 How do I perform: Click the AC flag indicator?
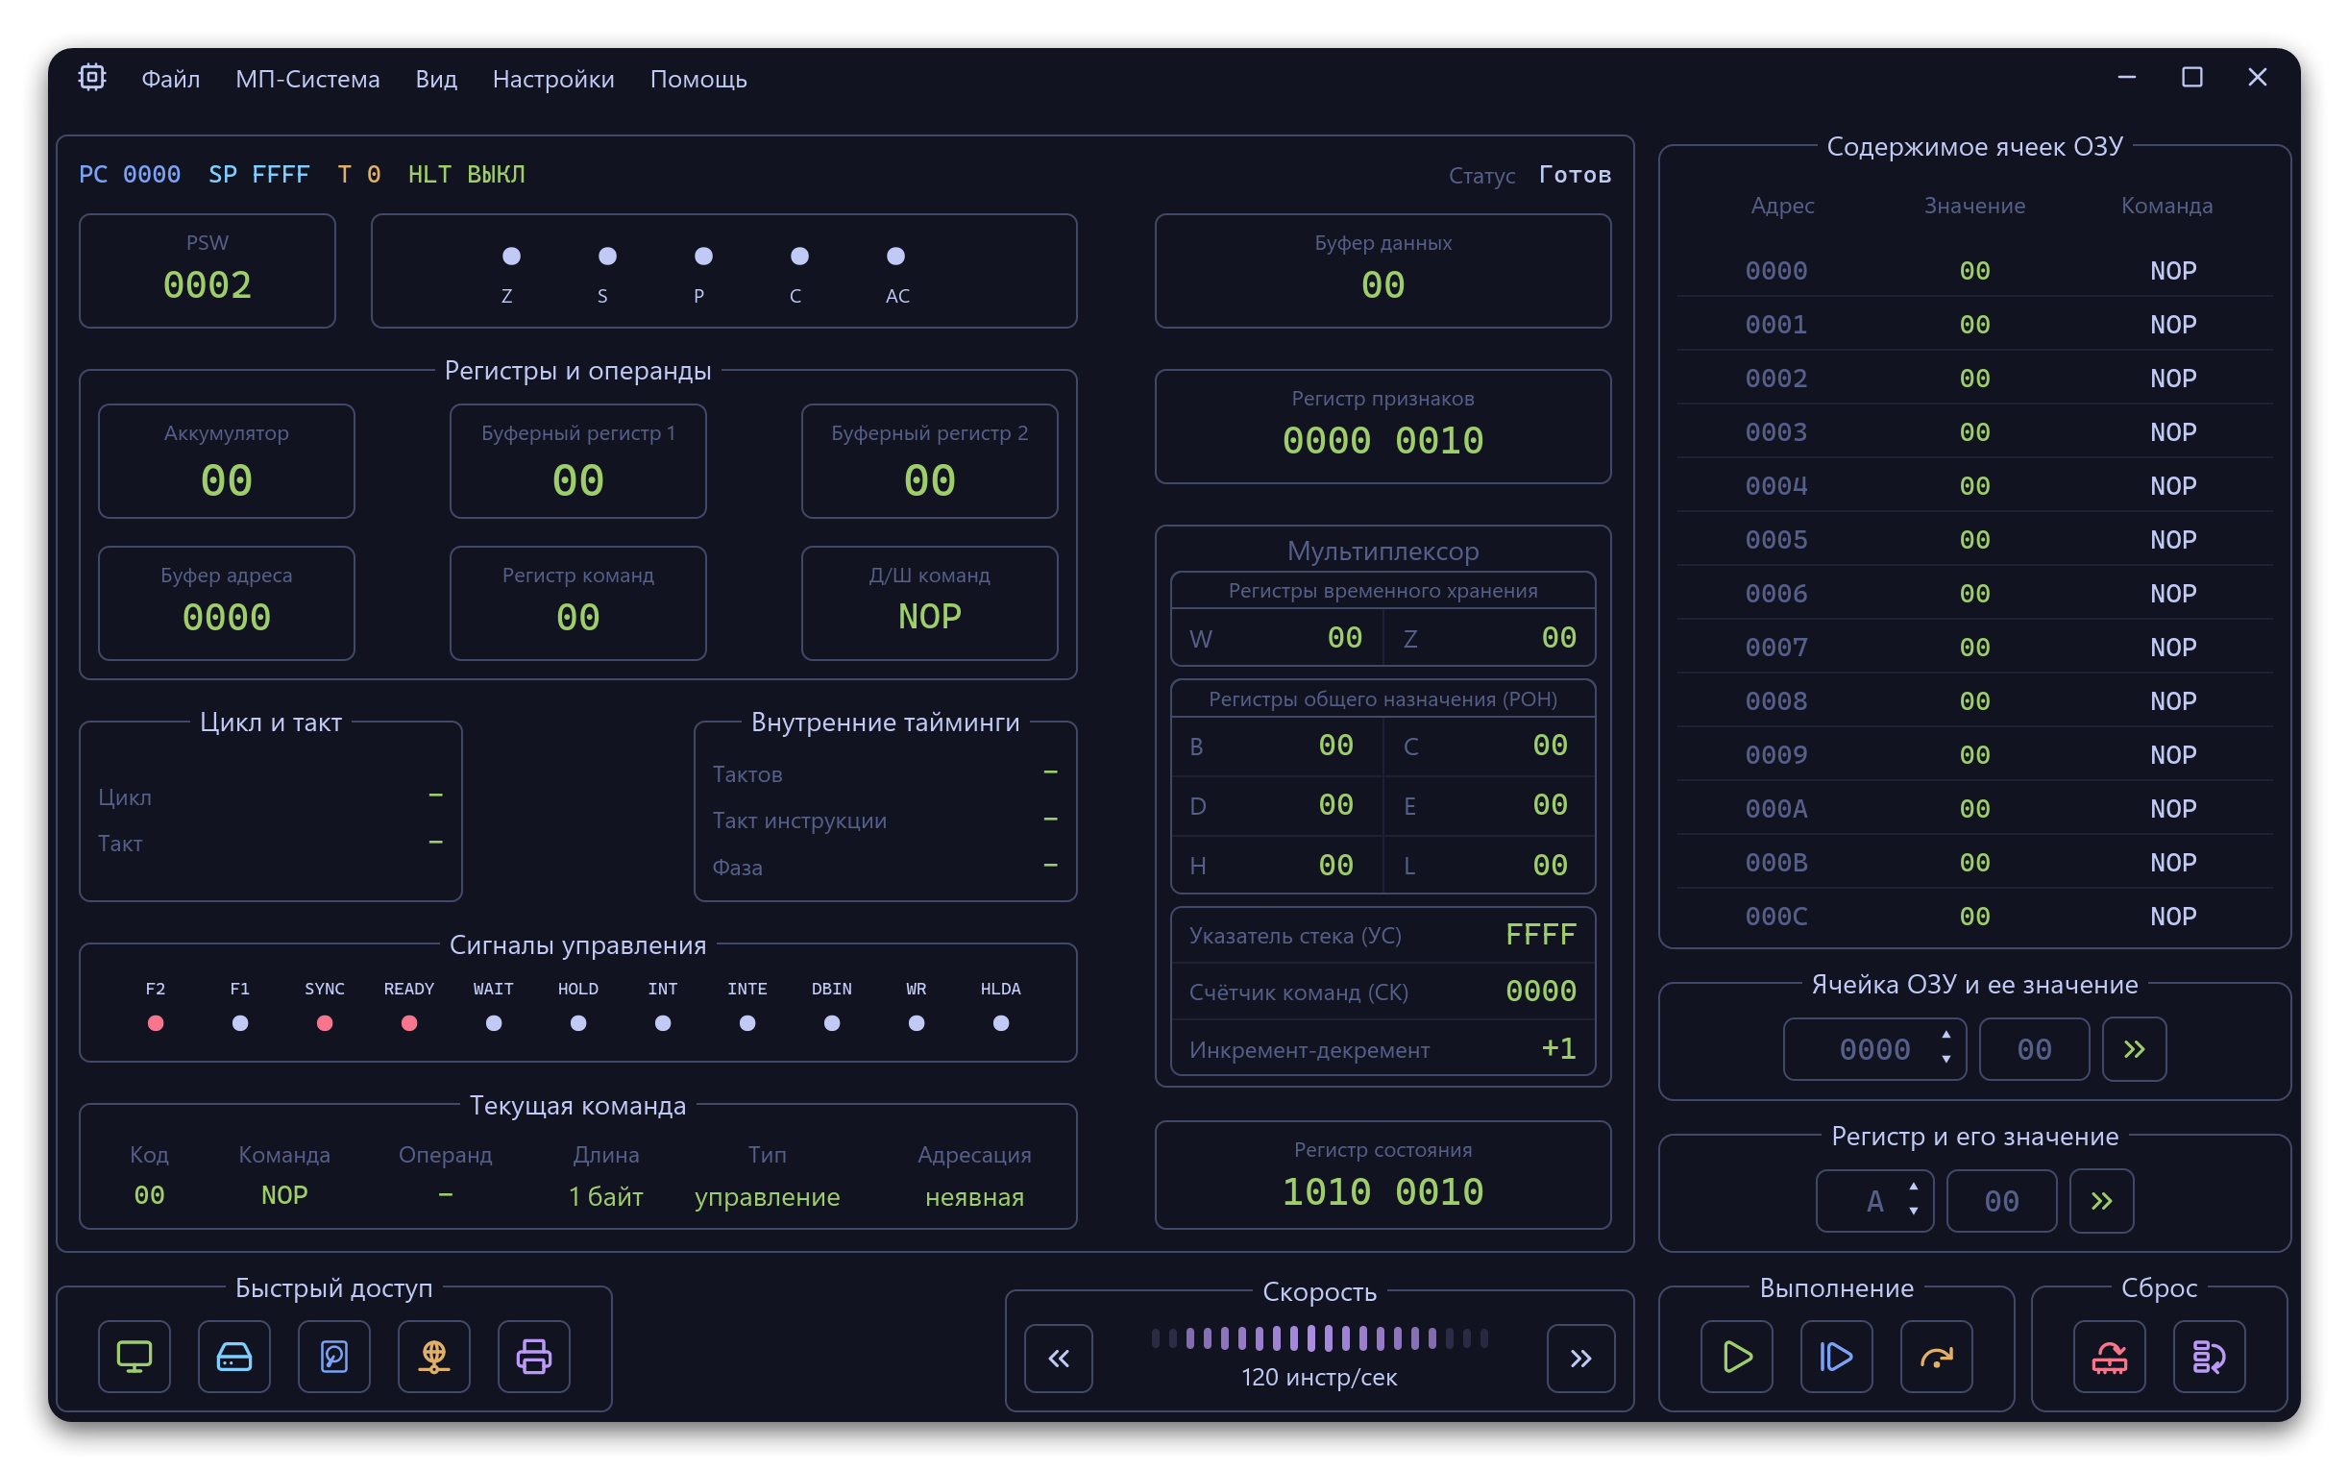[896, 256]
